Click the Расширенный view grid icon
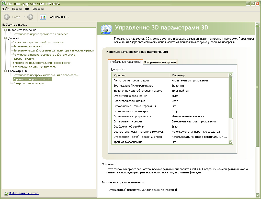This screenshot has width=261, height=199. 43,17
